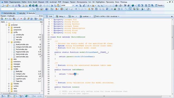
Task: Select BookController.php in the tree
Action: 22,44
